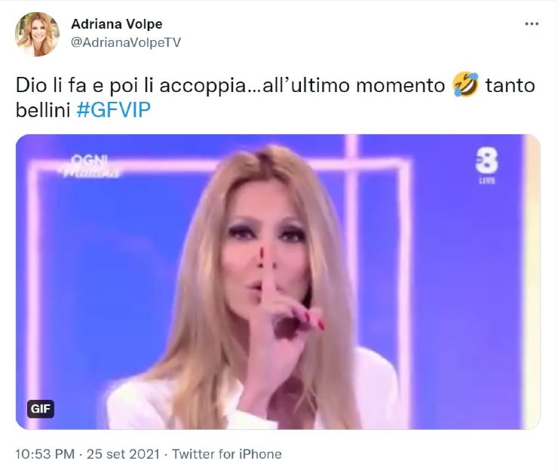Click the LIVE label under the 8 logo

coord(487,181)
